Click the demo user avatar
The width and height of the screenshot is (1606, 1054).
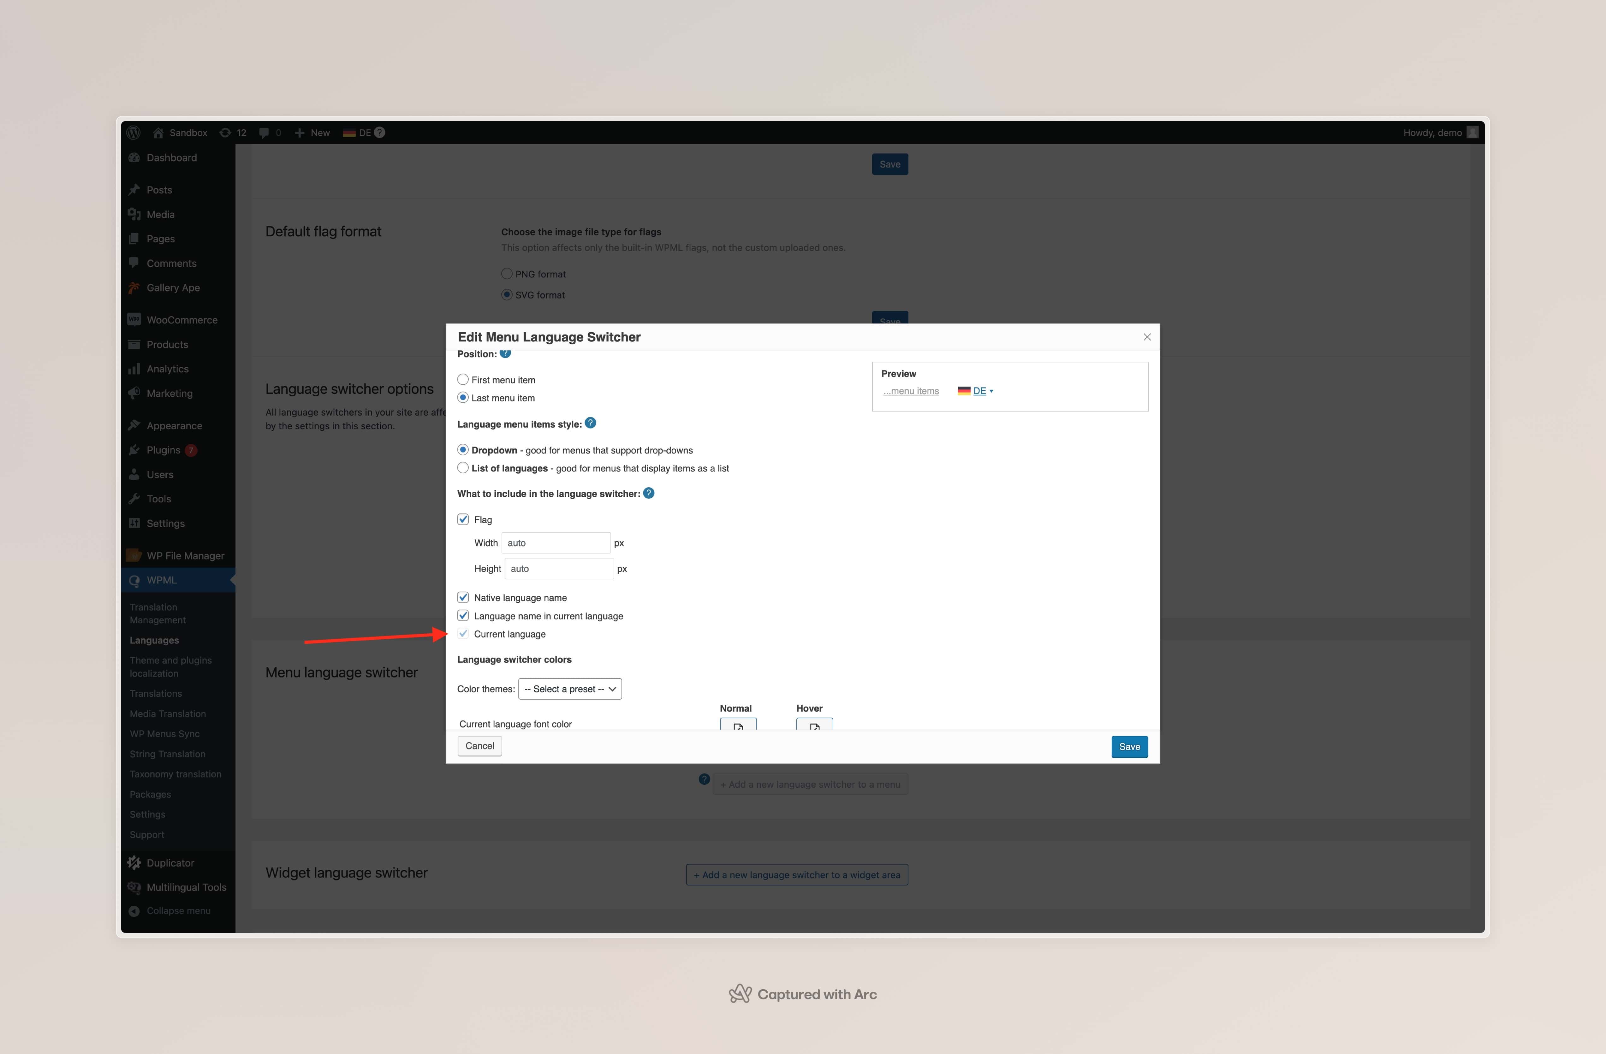[1472, 132]
